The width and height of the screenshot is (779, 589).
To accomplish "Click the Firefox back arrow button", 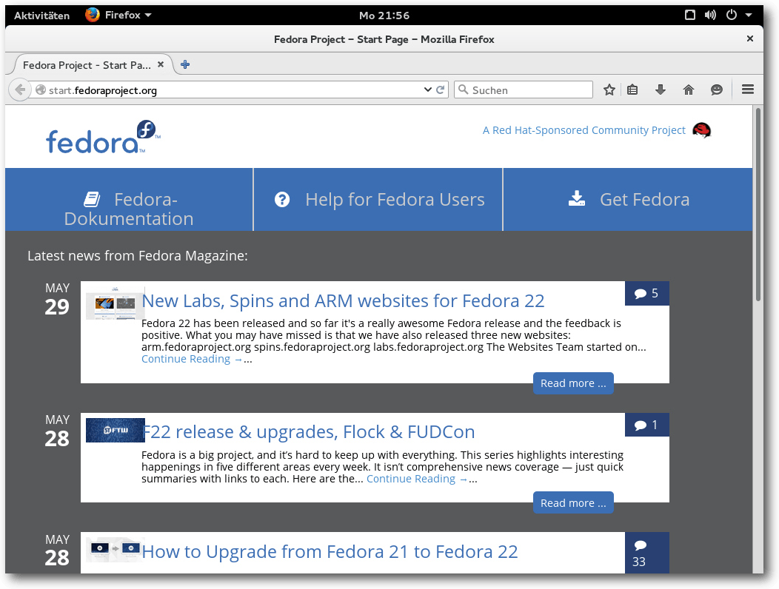I will click(20, 90).
